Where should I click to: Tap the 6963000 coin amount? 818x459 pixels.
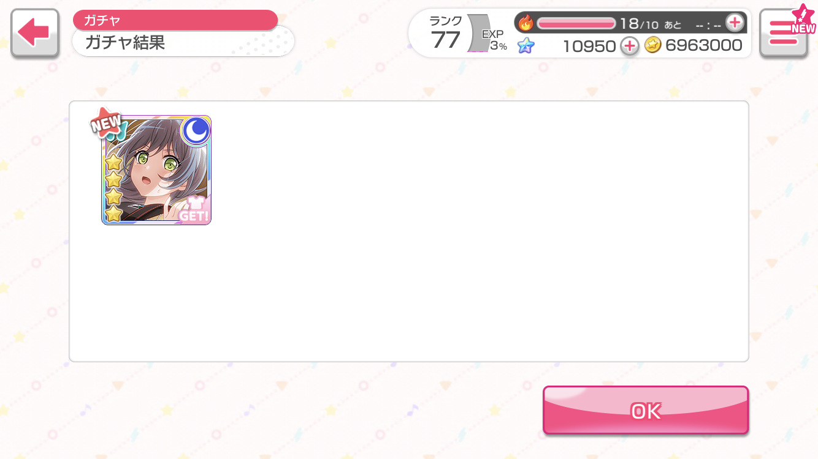704,45
